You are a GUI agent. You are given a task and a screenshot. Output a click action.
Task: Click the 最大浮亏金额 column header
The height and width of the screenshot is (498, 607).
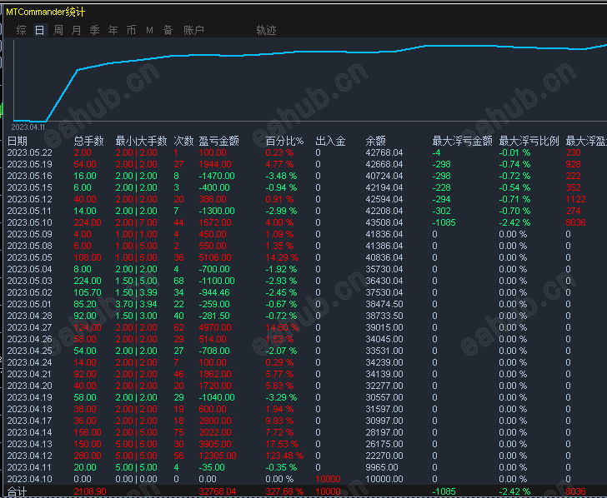(x=462, y=141)
